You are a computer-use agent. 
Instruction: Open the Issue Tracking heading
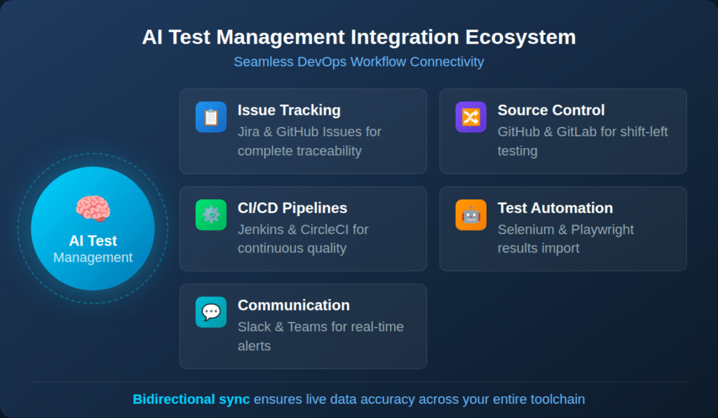pos(289,110)
